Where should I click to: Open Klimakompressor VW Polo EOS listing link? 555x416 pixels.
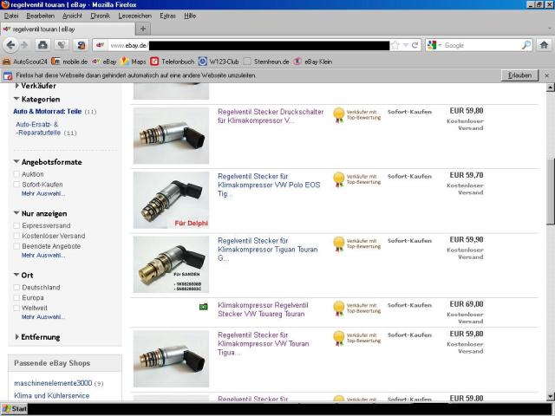pos(269,185)
